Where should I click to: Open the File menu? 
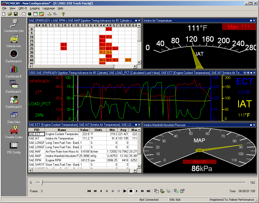click(4, 8)
